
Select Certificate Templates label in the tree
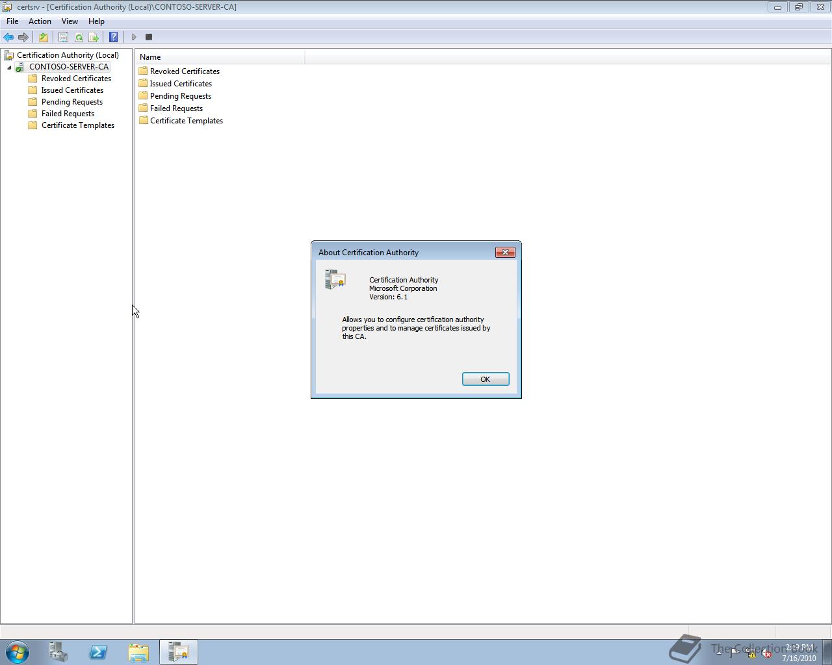pos(78,125)
